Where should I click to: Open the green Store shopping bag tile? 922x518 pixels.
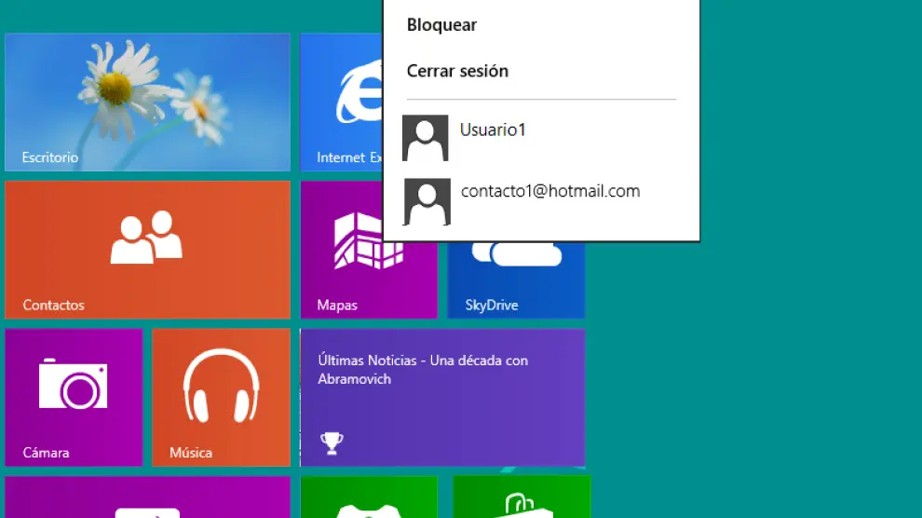pos(522,498)
